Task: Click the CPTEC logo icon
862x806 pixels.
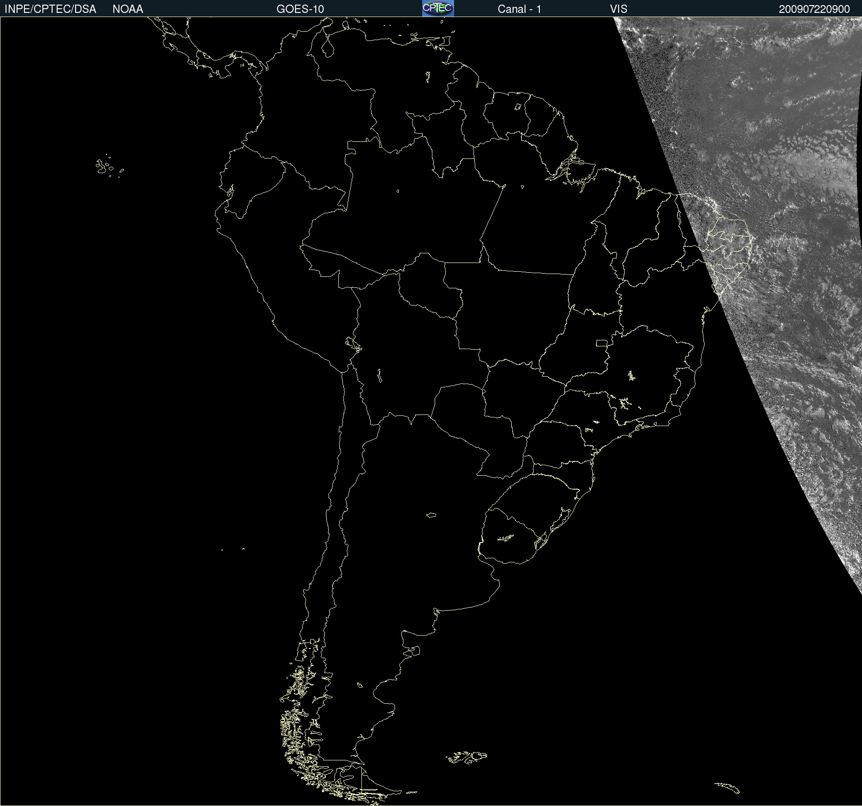Action: 438,8
